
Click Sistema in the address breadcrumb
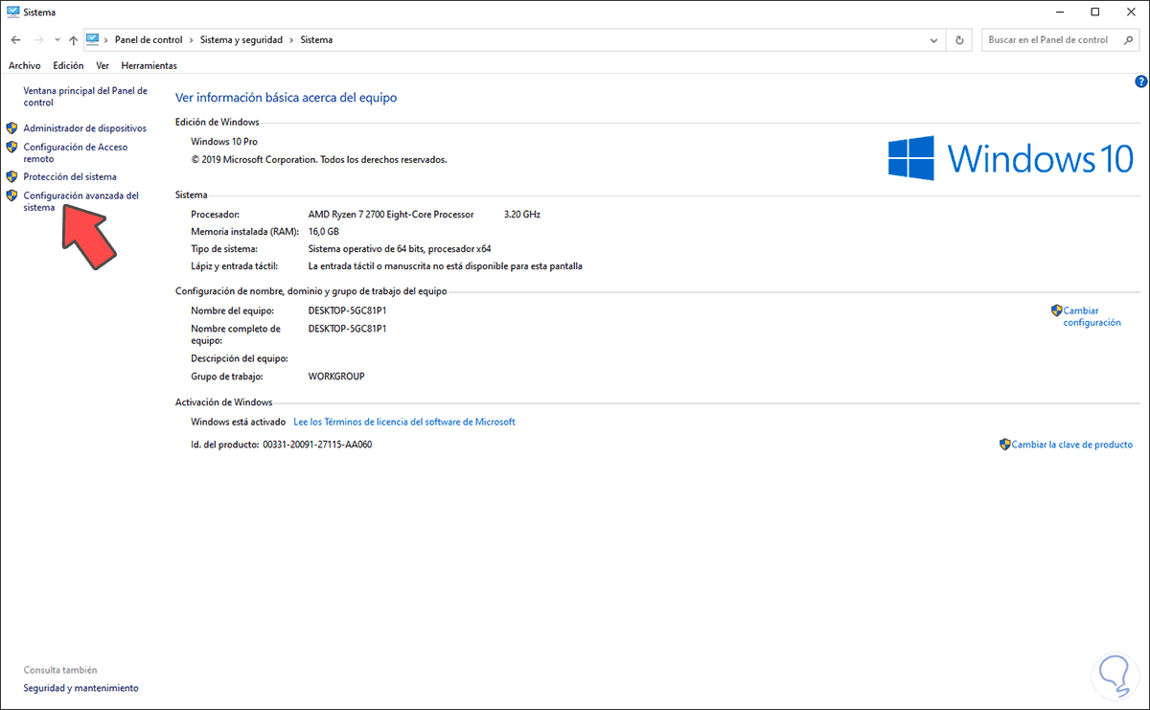point(316,40)
